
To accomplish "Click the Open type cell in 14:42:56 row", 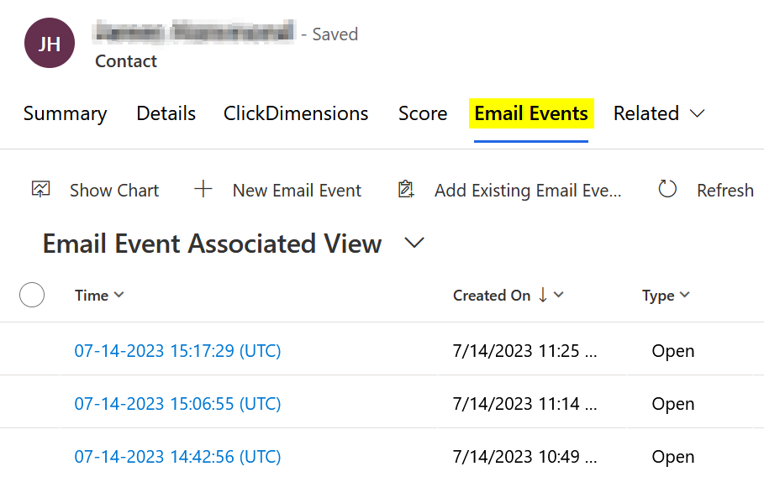I will click(673, 458).
